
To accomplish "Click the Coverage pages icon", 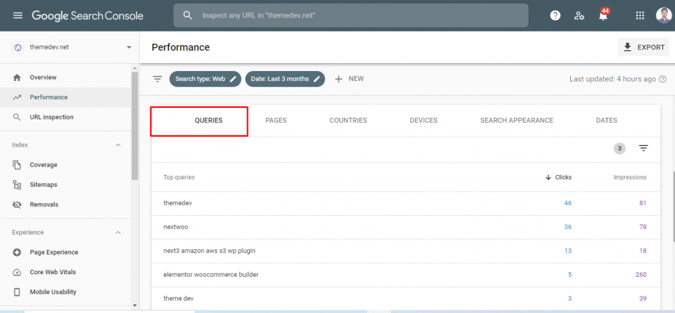I will click(17, 165).
